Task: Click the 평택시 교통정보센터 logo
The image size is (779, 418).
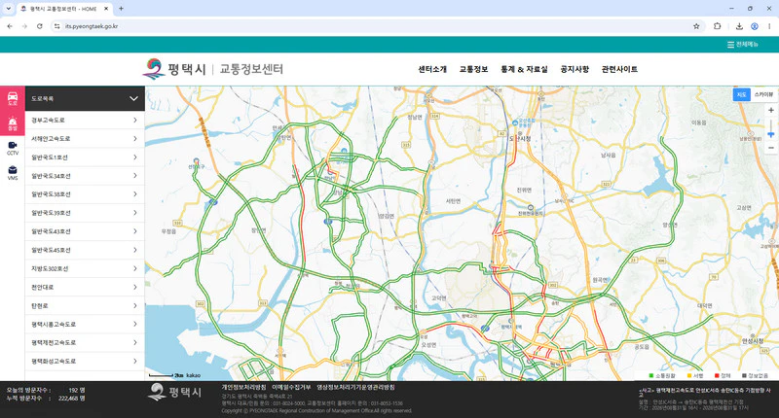Action: coord(212,69)
